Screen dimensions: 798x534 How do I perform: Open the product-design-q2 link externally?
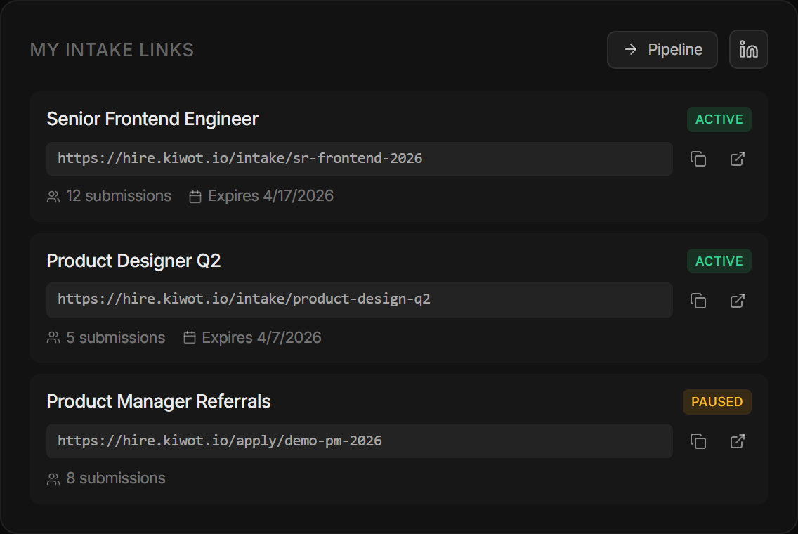737,301
